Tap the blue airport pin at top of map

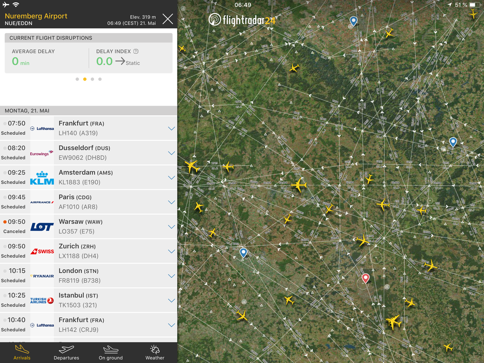click(353, 21)
